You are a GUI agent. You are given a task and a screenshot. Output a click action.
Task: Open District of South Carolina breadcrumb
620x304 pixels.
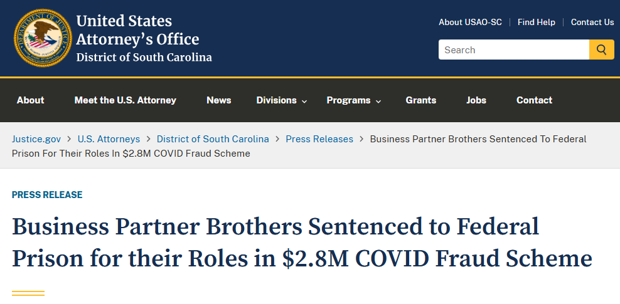tap(213, 139)
